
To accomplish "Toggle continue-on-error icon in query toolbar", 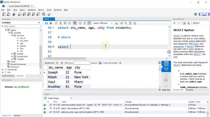I will click(75, 23).
